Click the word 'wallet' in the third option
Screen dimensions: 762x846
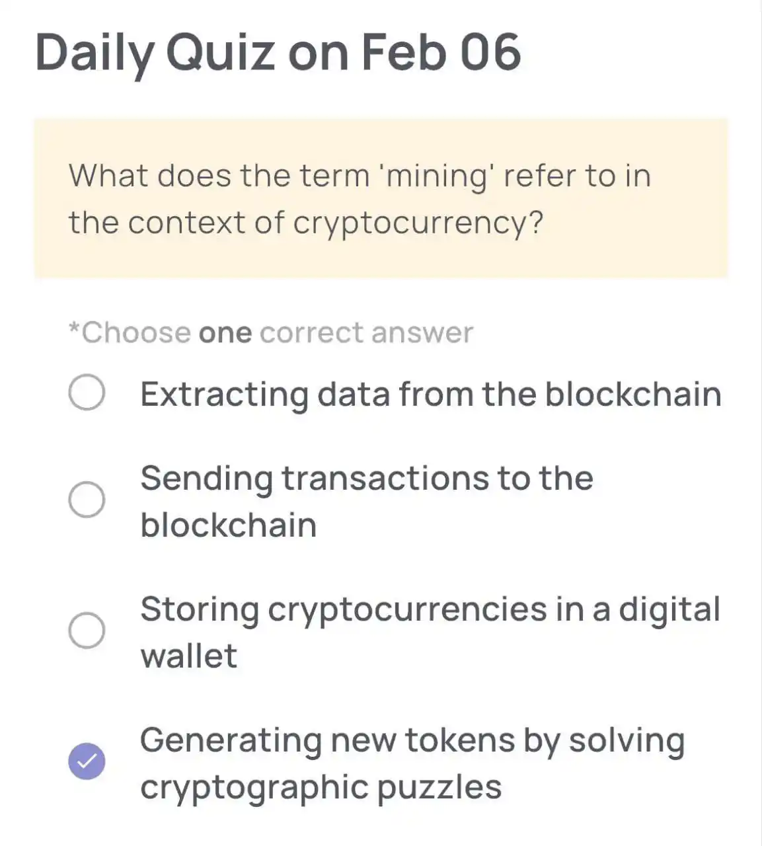188,656
